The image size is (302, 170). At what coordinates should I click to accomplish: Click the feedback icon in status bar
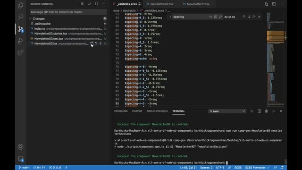275,168
